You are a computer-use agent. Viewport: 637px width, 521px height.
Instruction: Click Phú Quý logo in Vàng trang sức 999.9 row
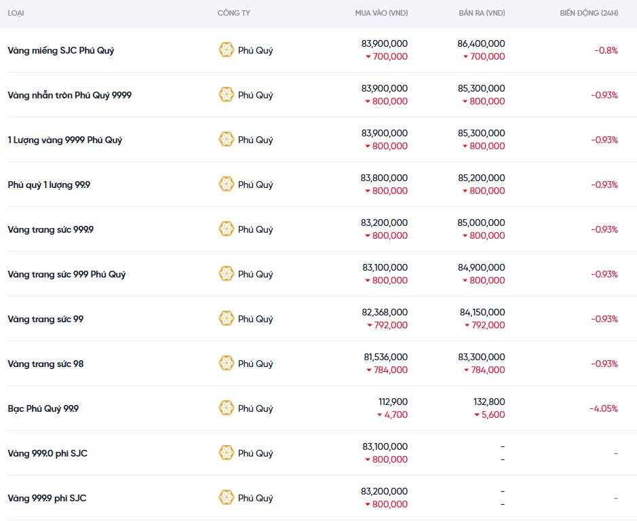coord(226,229)
